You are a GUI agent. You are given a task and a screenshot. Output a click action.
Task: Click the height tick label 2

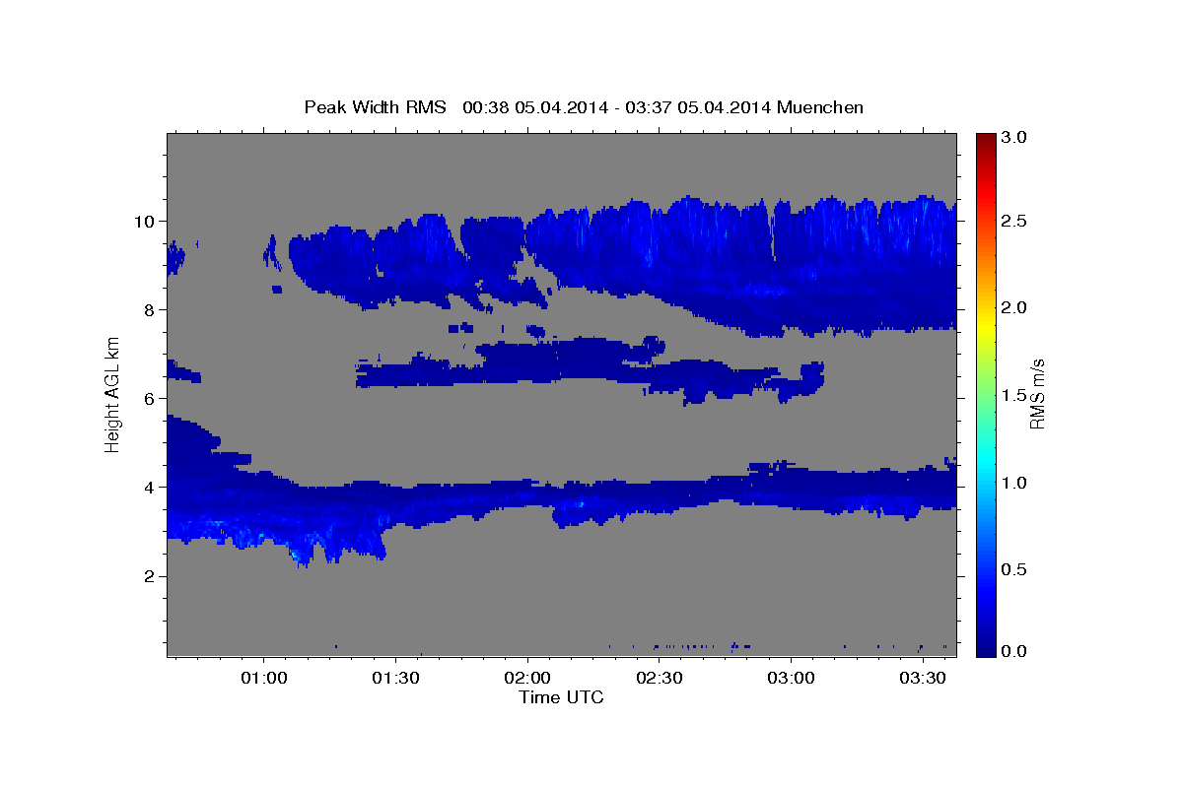[148, 576]
